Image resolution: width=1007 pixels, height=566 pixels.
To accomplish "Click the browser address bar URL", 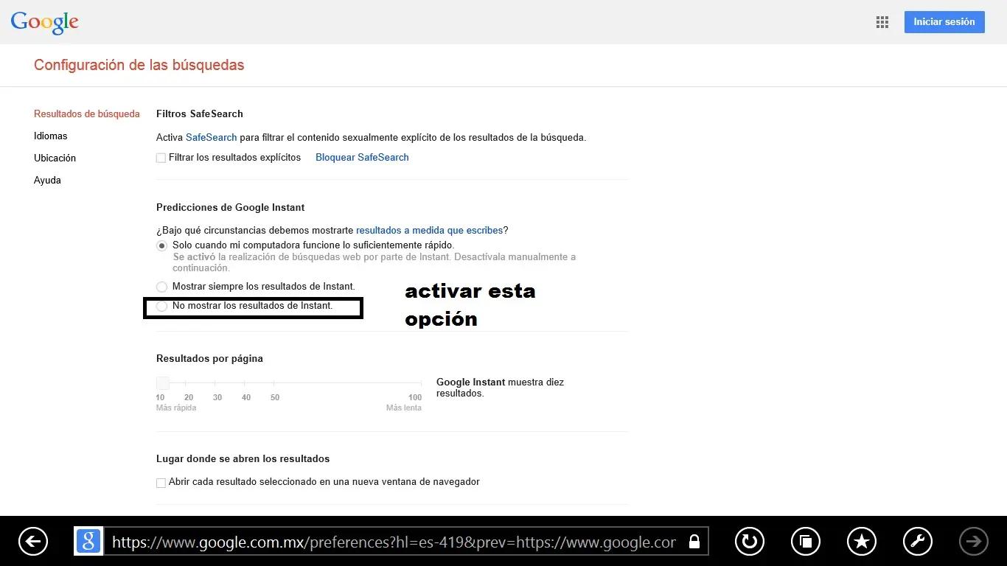I will (394, 542).
